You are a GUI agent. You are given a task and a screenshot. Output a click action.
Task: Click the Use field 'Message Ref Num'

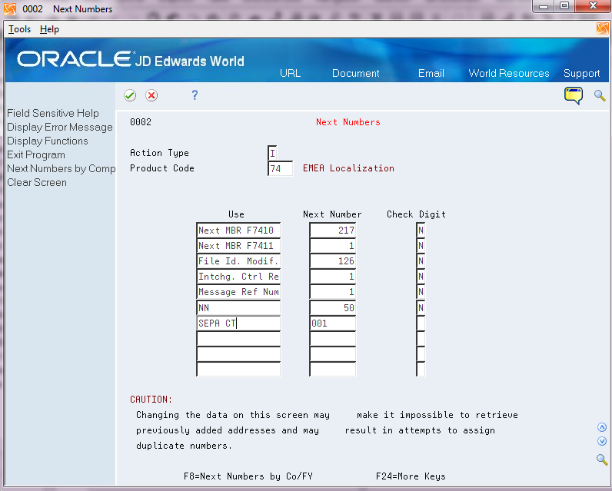(238, 292)
